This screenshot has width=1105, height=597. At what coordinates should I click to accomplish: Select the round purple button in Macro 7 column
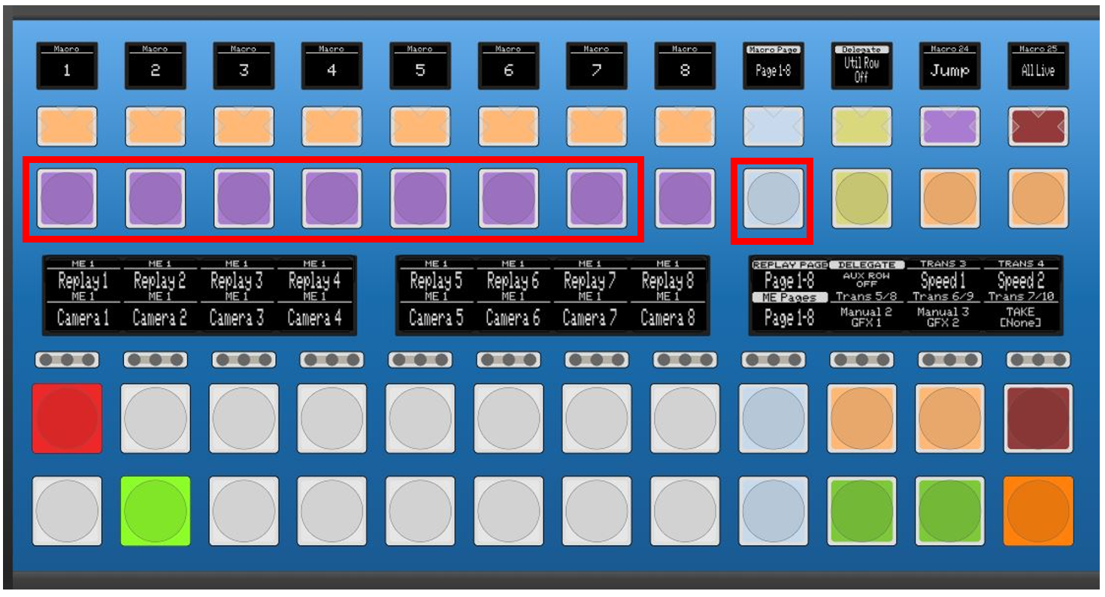[596, 198]
